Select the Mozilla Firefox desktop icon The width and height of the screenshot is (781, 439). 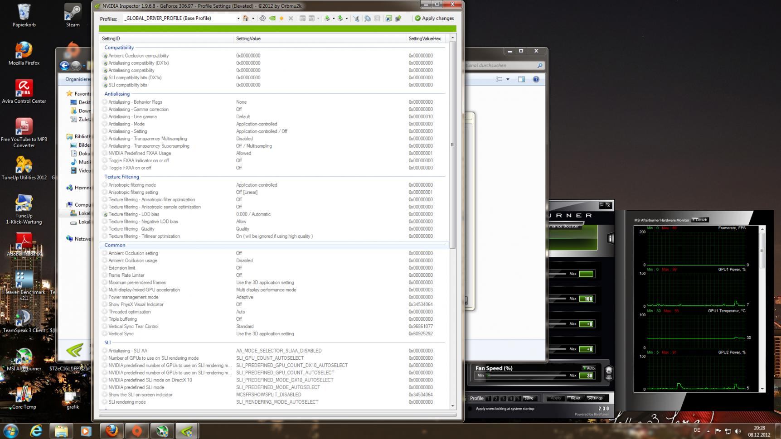coord(24,53)
